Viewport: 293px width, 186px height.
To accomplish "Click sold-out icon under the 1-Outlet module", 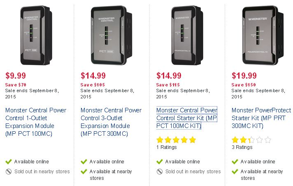I will point(9,172).
